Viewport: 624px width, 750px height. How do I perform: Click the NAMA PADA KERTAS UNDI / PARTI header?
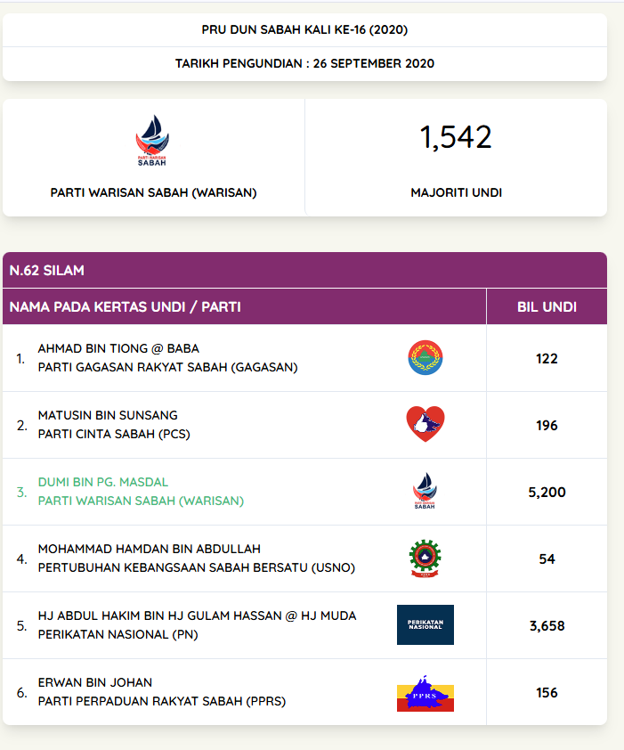point(126,307)
